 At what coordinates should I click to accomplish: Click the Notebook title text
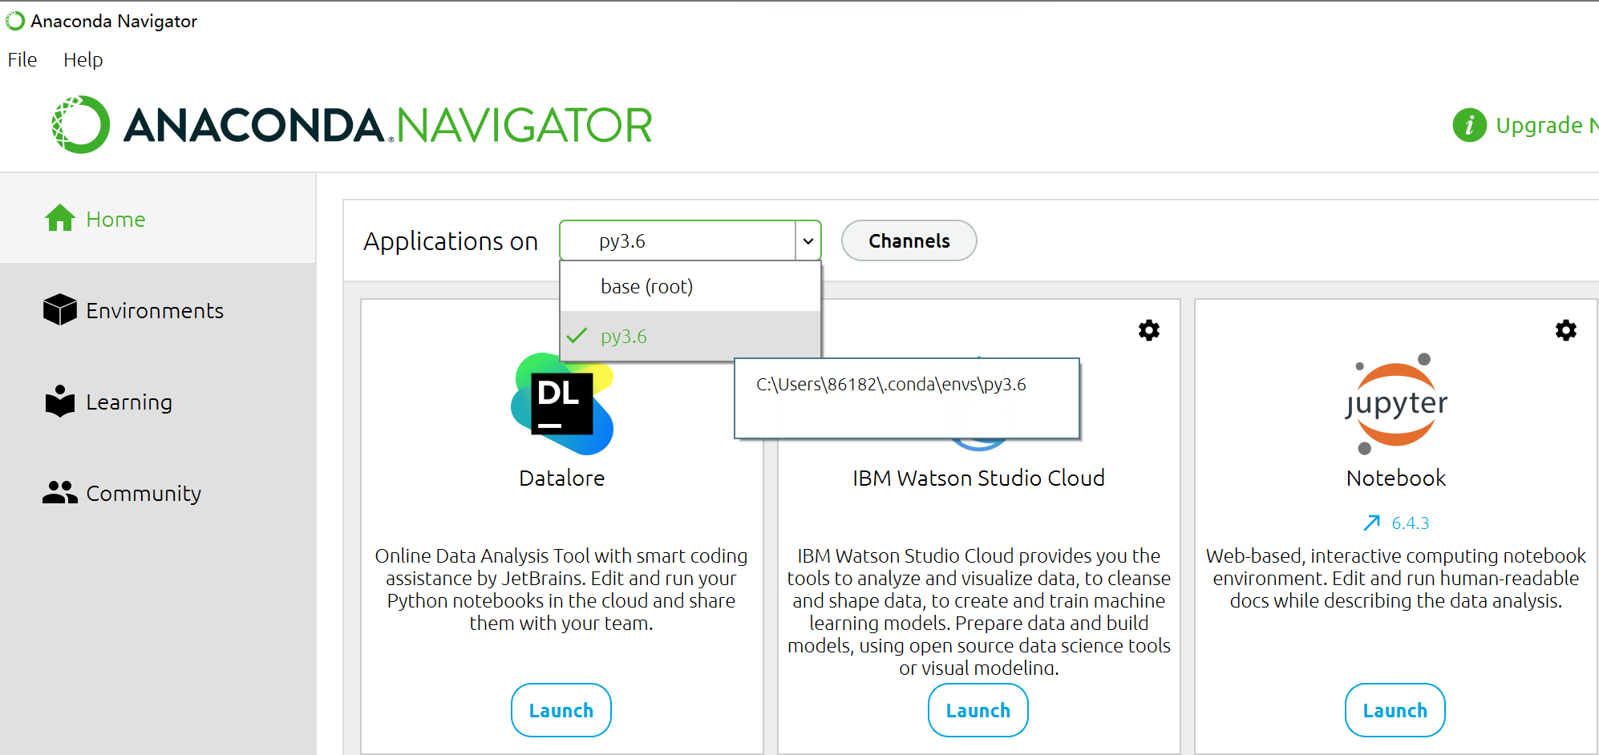[1396, 478]
